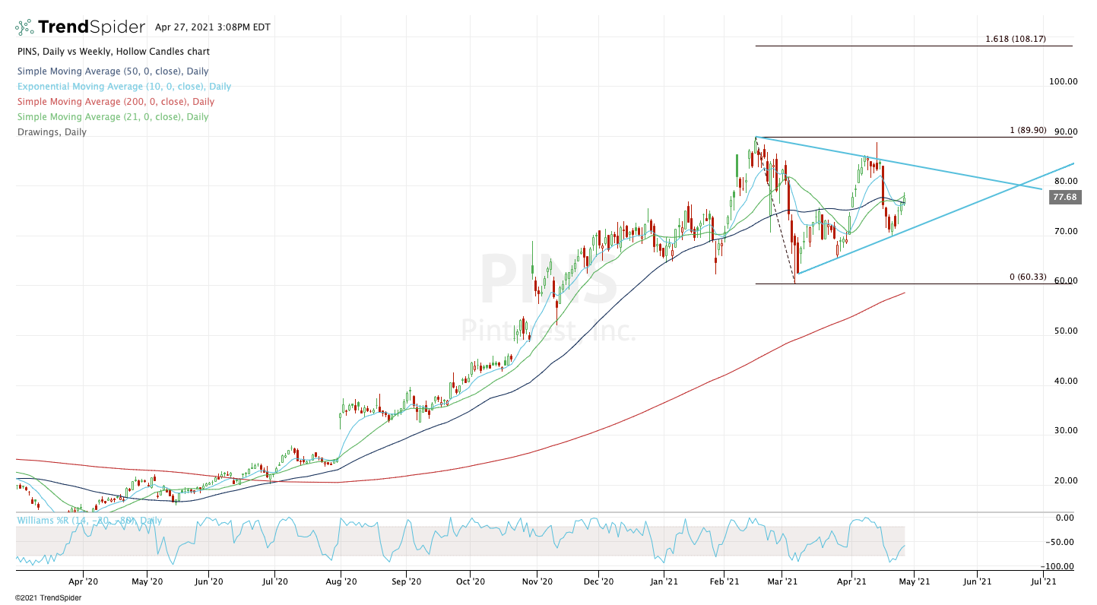The width and height of the screenshot is (1097, 605).
Task: Click the Dec '20 date axis label
Action: [x=599, y=583]
